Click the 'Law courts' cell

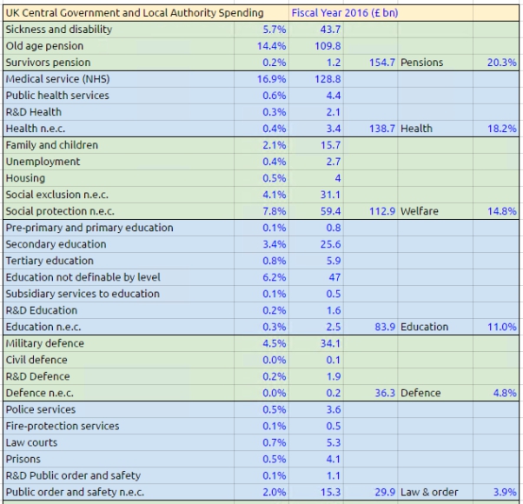[x=119, y=442]
